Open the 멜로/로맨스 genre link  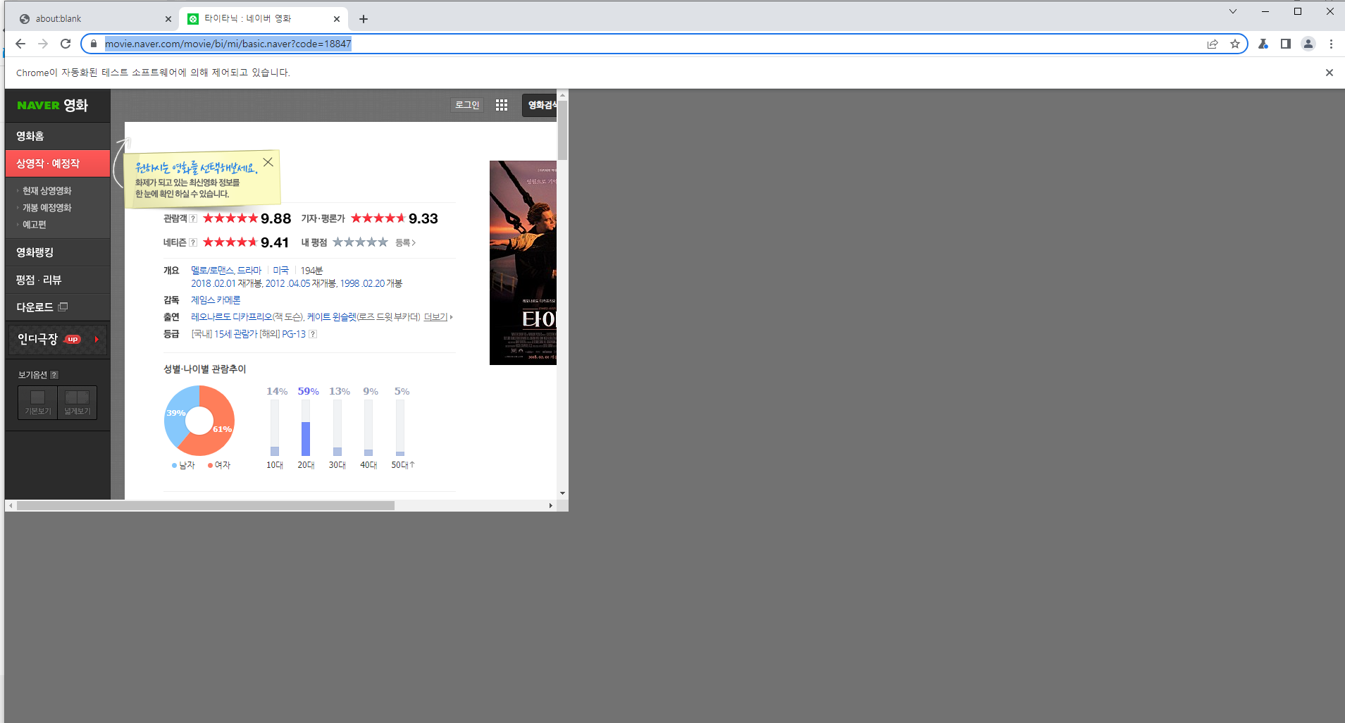(x=212, y=271)
